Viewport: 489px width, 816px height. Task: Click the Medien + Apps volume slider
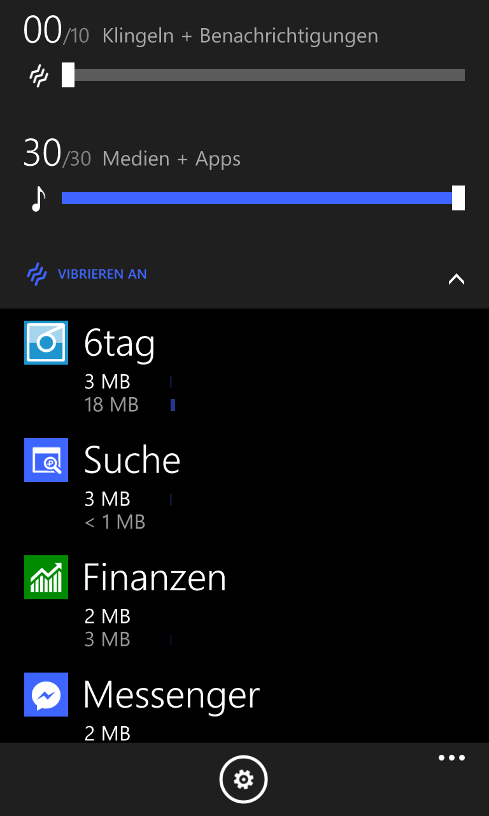[x=255, y=198]
